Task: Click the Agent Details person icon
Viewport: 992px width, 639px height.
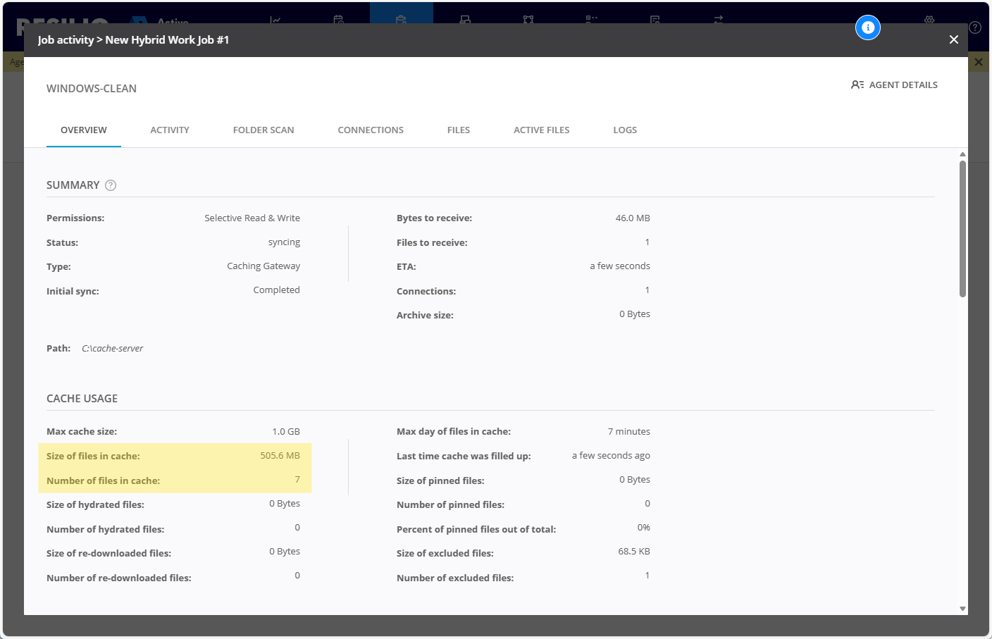Action: (857, 85)
